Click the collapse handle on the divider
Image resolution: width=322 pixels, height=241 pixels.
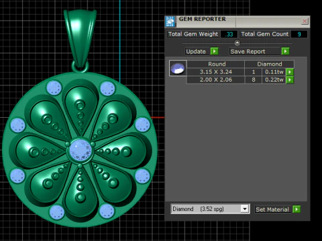pos(237,42)
